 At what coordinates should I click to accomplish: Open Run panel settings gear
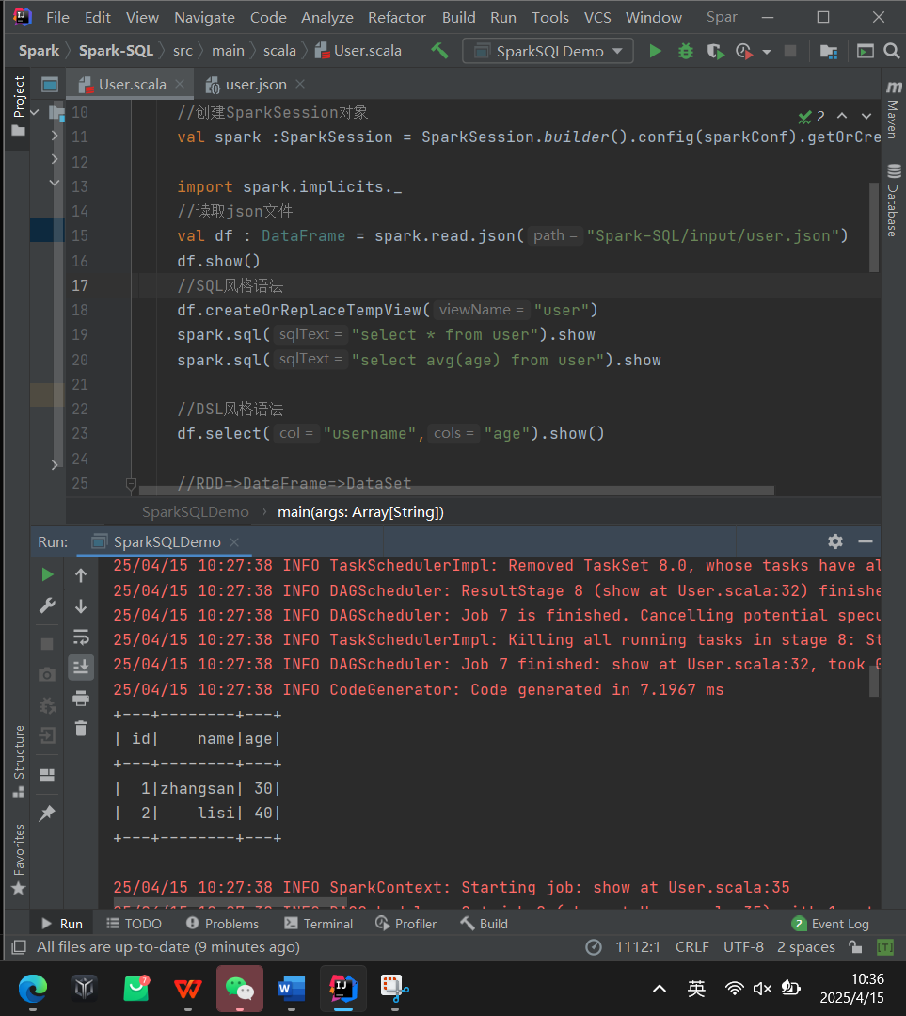[x=835, y=541]
